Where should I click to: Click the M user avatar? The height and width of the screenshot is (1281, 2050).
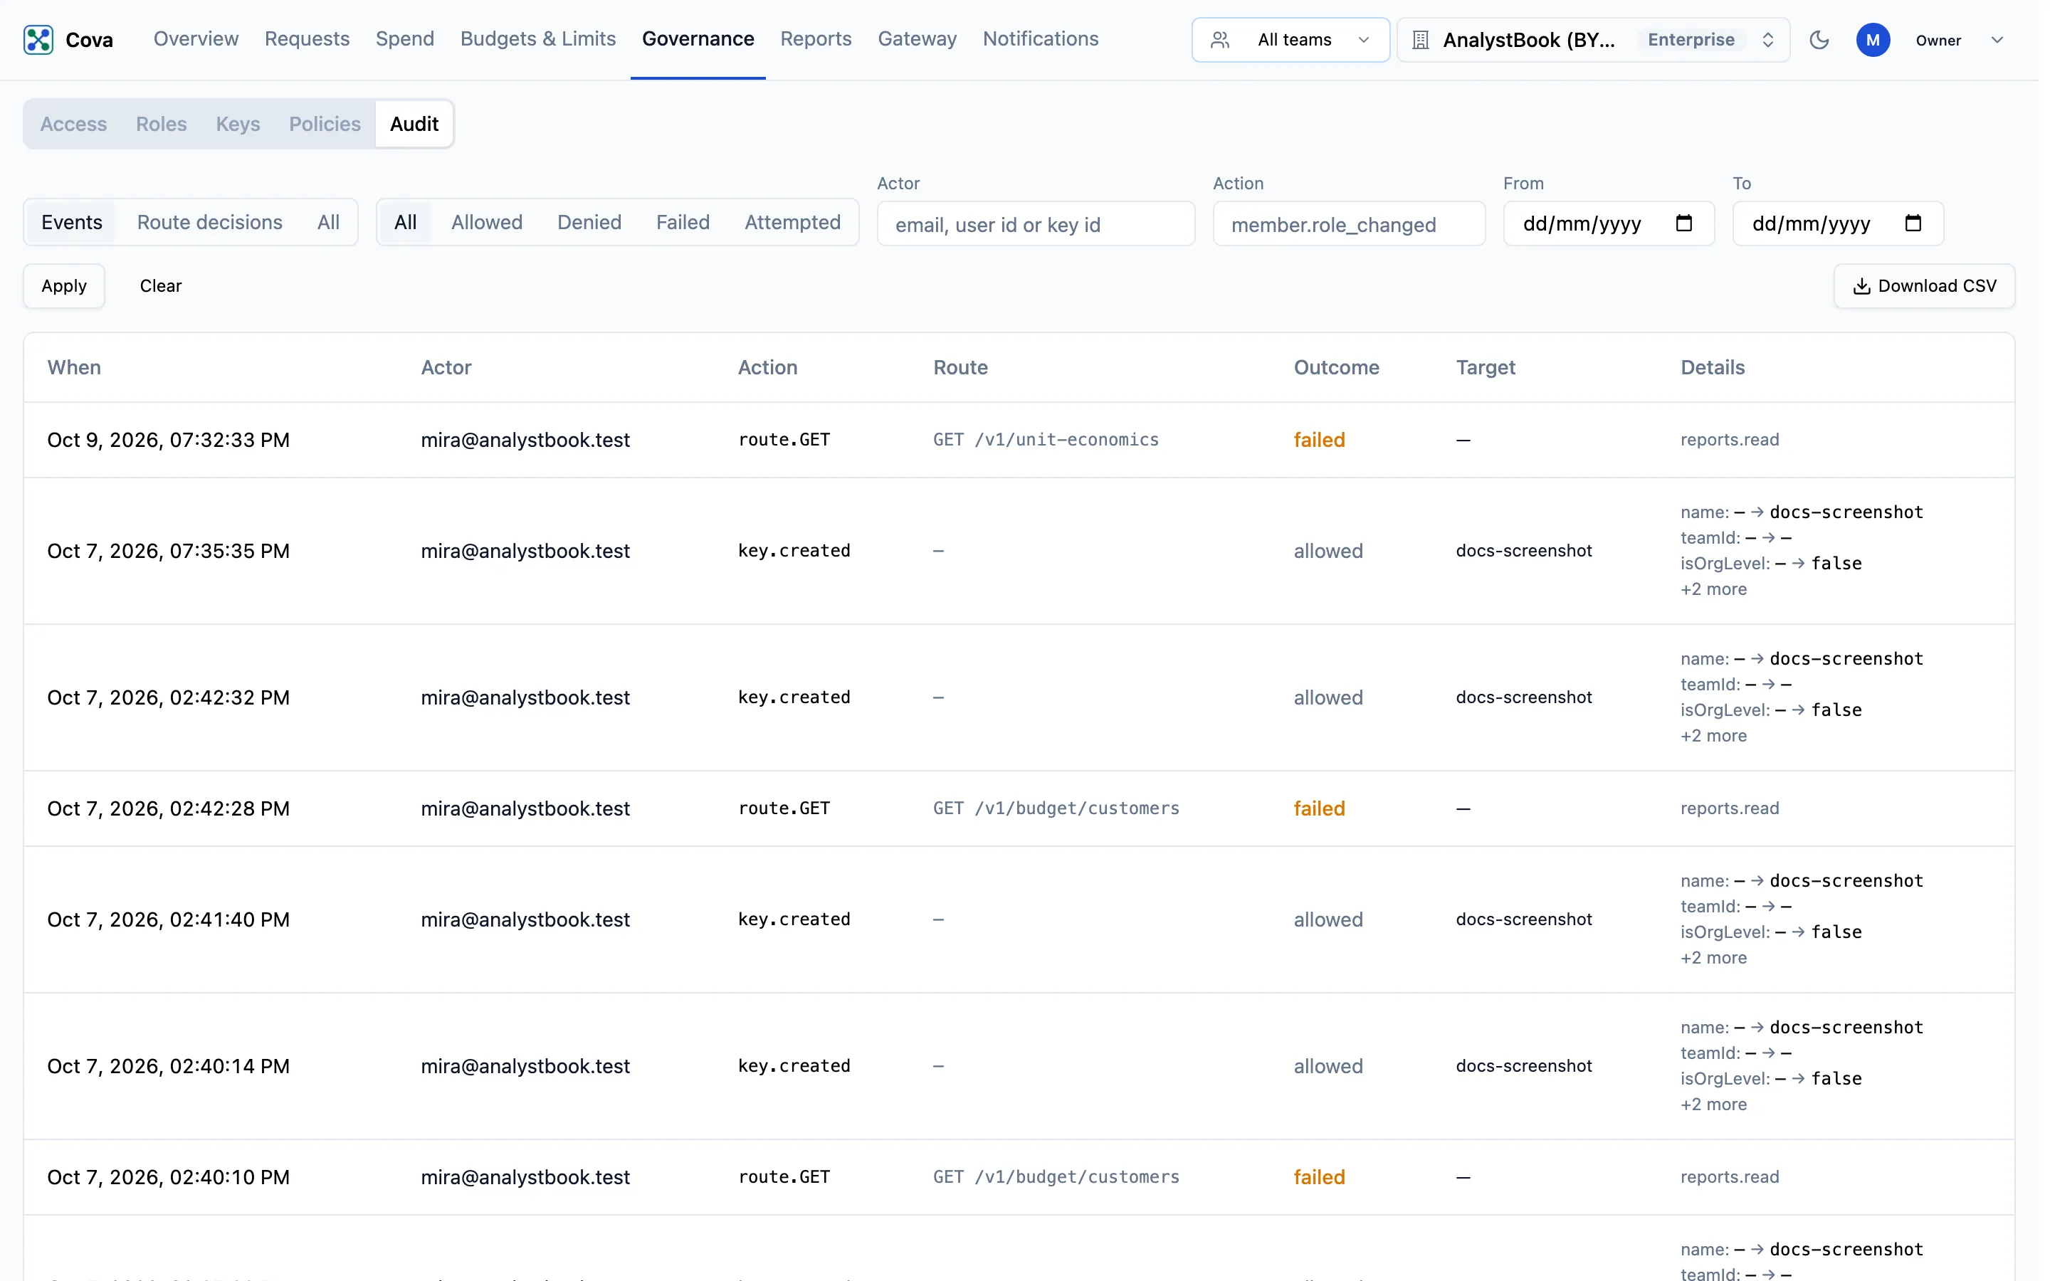pos(1873,40)
